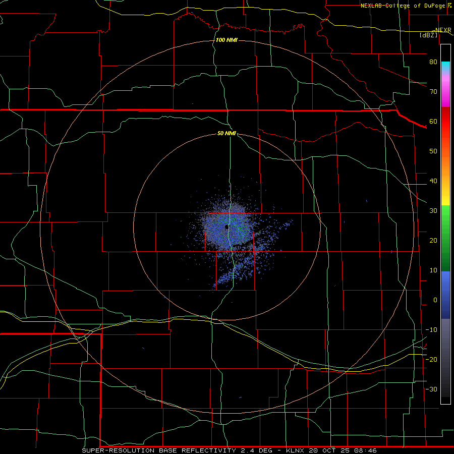Click the NEXR label above the color bar
454x454 pixels.
click(442, 30)
